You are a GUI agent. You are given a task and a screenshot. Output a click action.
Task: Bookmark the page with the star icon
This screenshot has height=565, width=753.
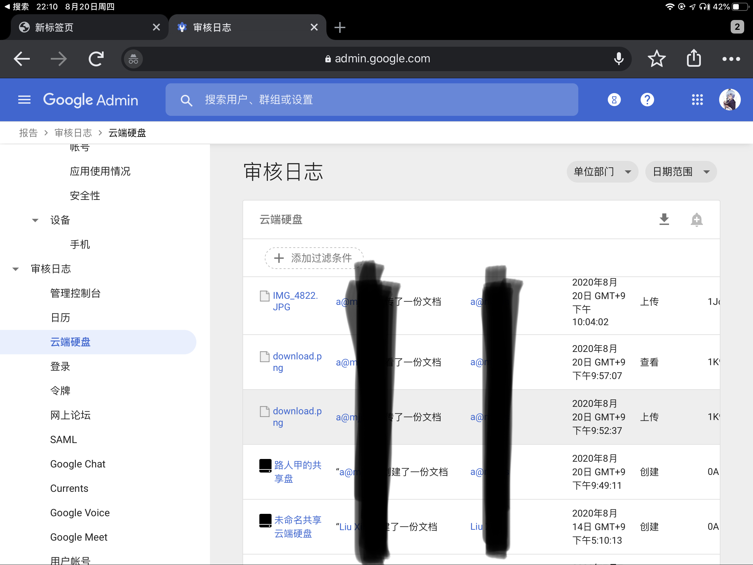coord(656,59)
